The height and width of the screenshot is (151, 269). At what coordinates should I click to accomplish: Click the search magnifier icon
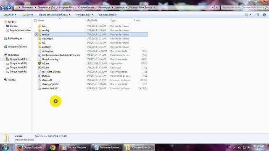266,8
